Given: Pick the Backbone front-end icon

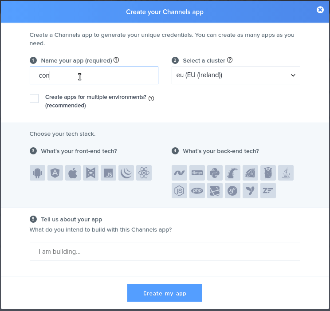Looking at the screenshot, I should (91, 173).
